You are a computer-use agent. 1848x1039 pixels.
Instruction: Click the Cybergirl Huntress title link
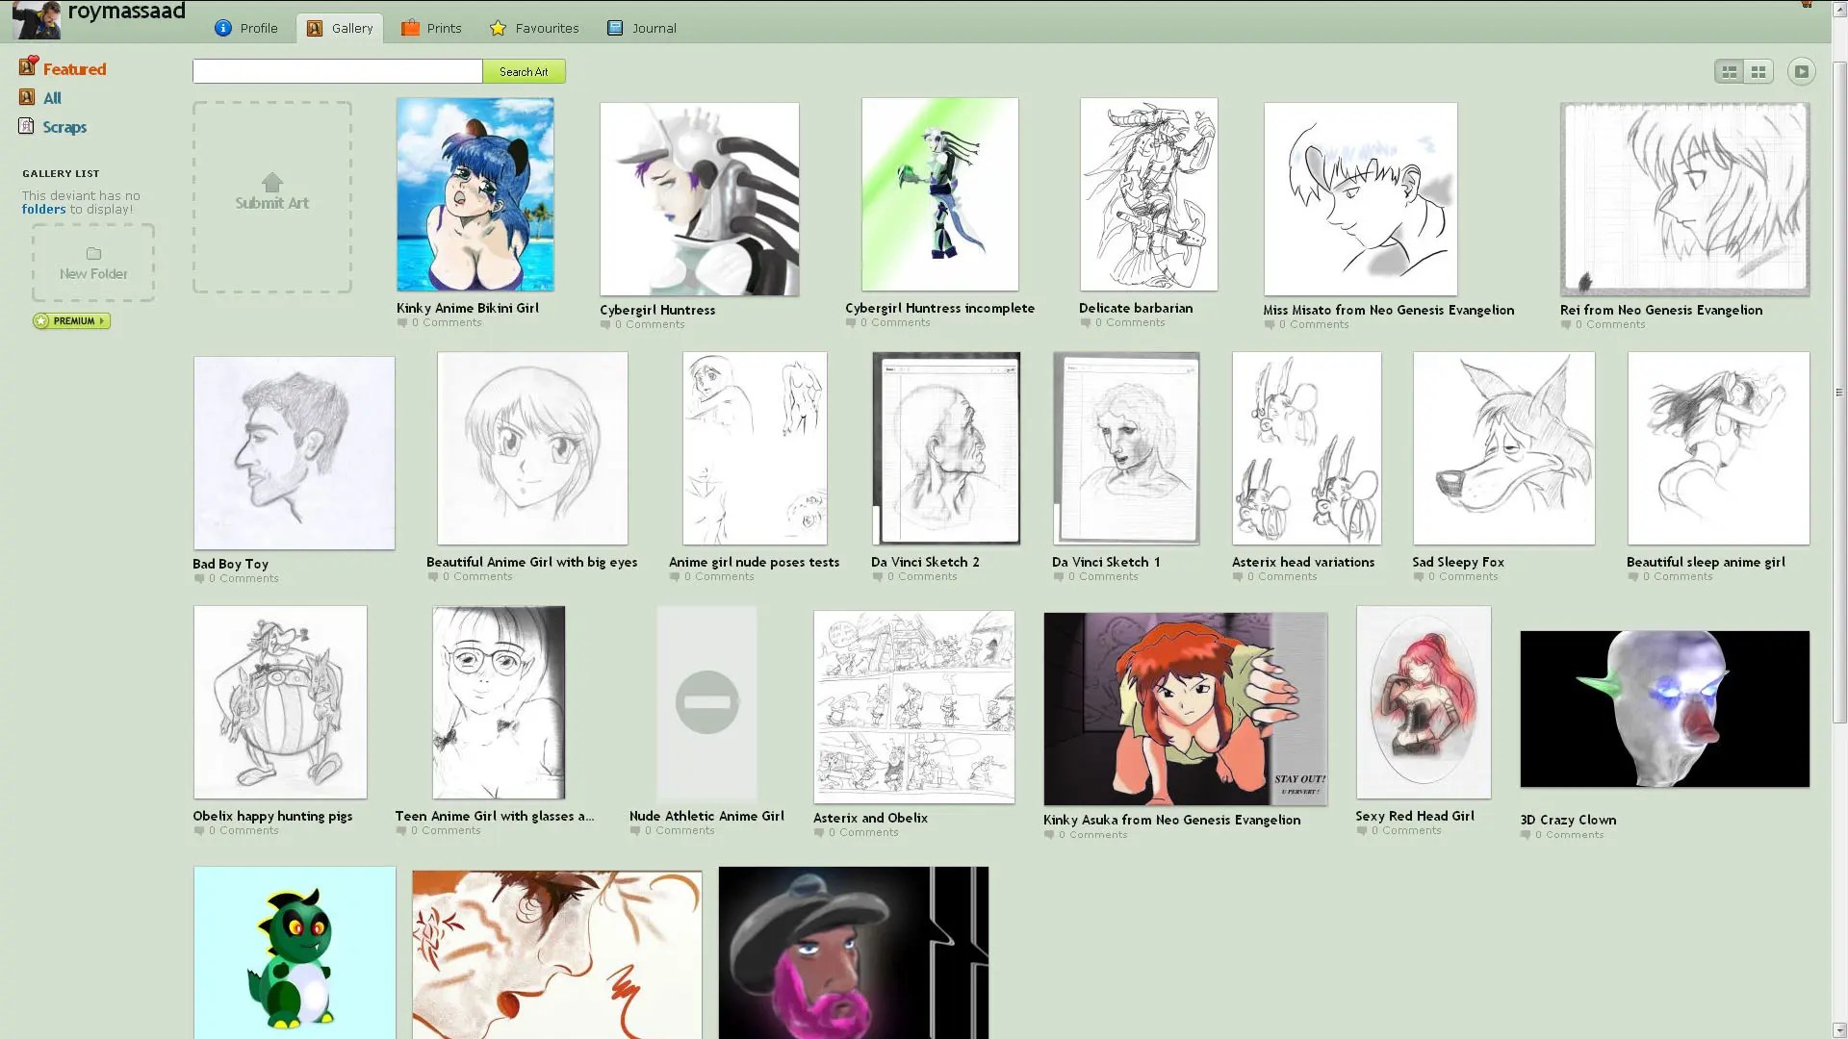pos(657,310)
